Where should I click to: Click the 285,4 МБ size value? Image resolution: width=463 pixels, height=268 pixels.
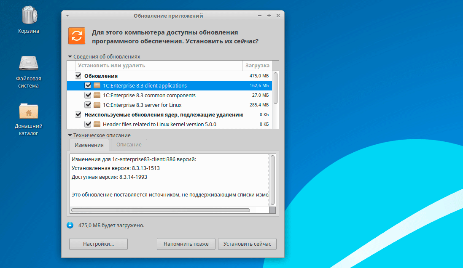click(259, 105)
